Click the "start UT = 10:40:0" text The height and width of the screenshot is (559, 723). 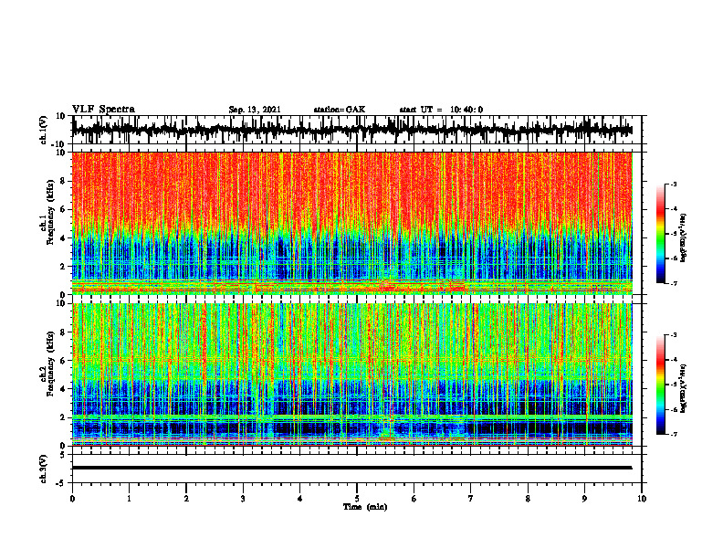pos(441,110)
